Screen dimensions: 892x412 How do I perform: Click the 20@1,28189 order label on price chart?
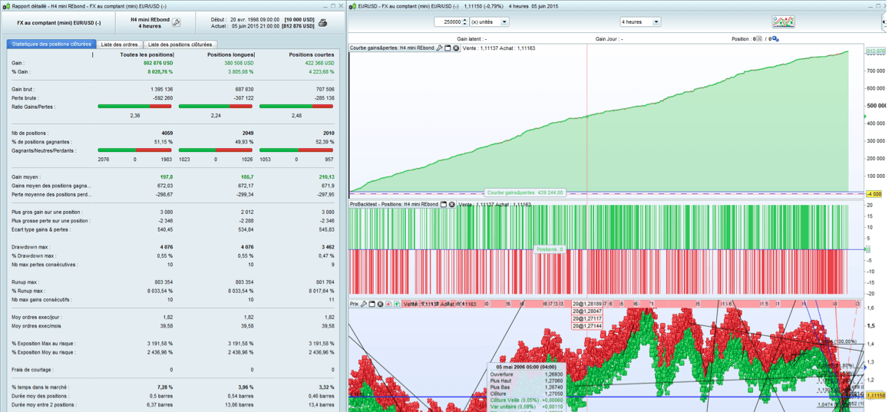click(x=588, y=304)
